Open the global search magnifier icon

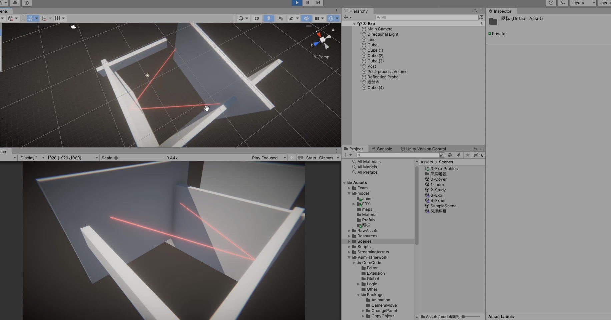click(563, 3)
